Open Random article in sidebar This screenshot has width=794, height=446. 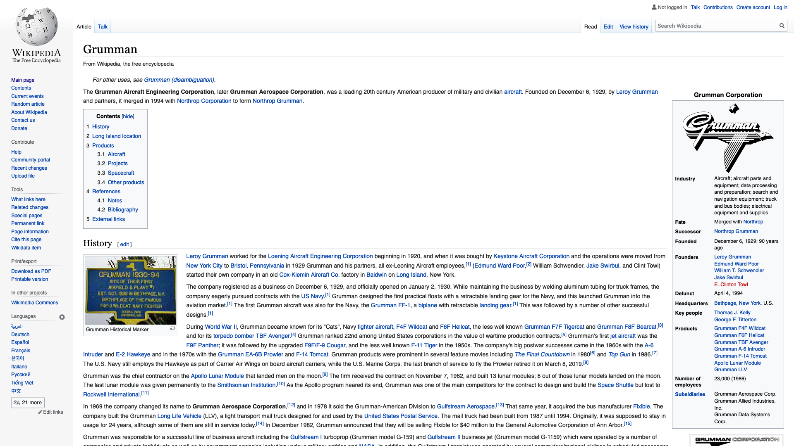point(28,104)
